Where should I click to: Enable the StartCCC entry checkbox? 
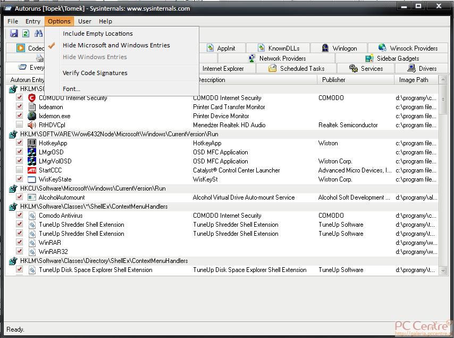pos(20,170)
